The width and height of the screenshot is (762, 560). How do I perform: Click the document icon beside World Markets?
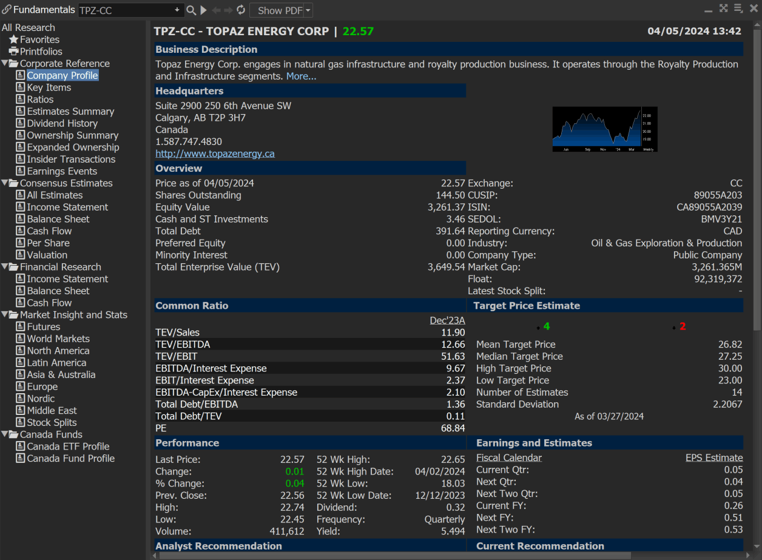click(x=21, y=339)
